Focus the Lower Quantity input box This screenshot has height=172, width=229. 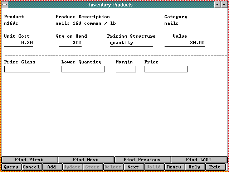[x=83, y=69]
